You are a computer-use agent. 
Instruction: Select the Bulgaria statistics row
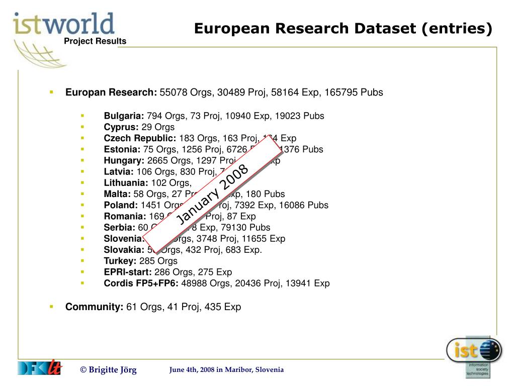coord(214,116)
